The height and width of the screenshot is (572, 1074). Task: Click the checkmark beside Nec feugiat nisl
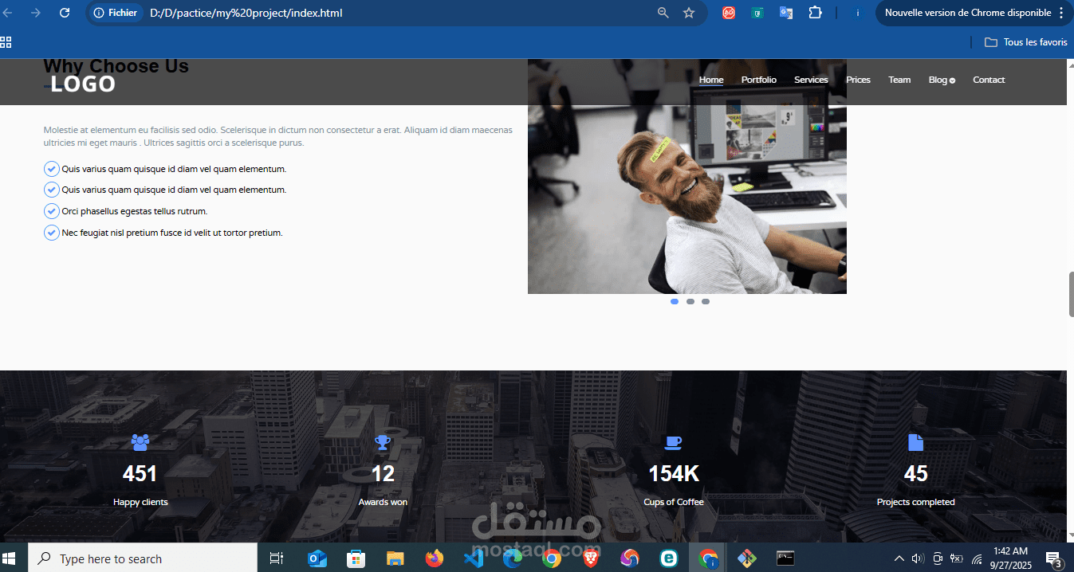tap(51, 233)
